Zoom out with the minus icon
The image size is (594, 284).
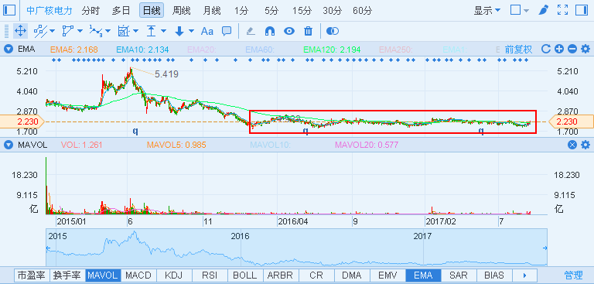click(572, 49)
